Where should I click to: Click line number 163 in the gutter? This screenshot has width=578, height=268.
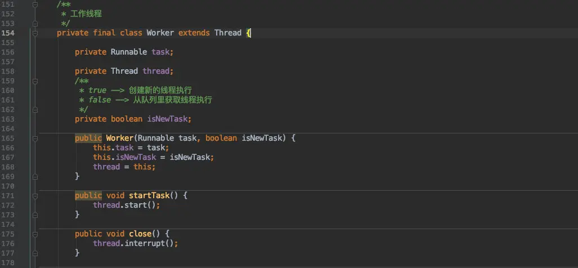(x=8, y=119)
